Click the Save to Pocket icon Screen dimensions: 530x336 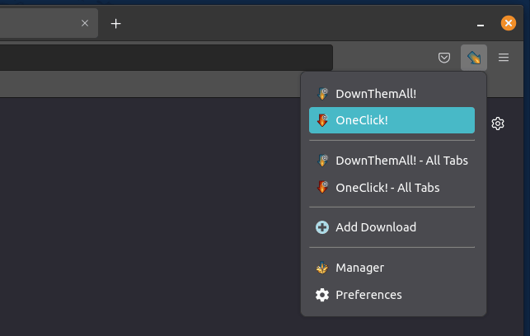tap(444, 58)
